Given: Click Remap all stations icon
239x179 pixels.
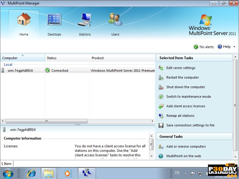Looking at the screenshot, I should (161, 116).
